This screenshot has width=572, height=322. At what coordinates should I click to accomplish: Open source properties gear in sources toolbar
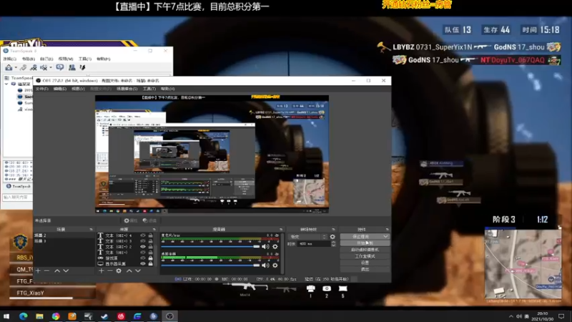click(x=119, y=270)
